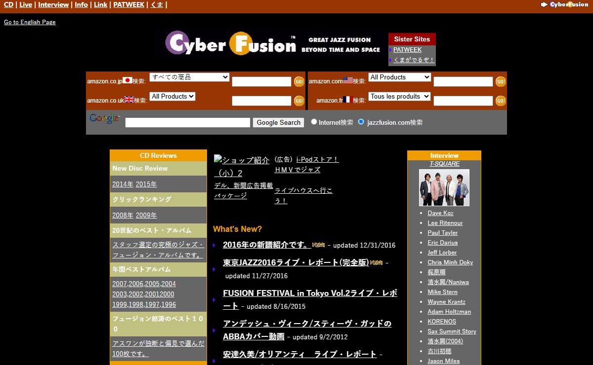Open T-SQUARE interview title link
The height and width of the screenshot is (365, 593).
[444, 164]
